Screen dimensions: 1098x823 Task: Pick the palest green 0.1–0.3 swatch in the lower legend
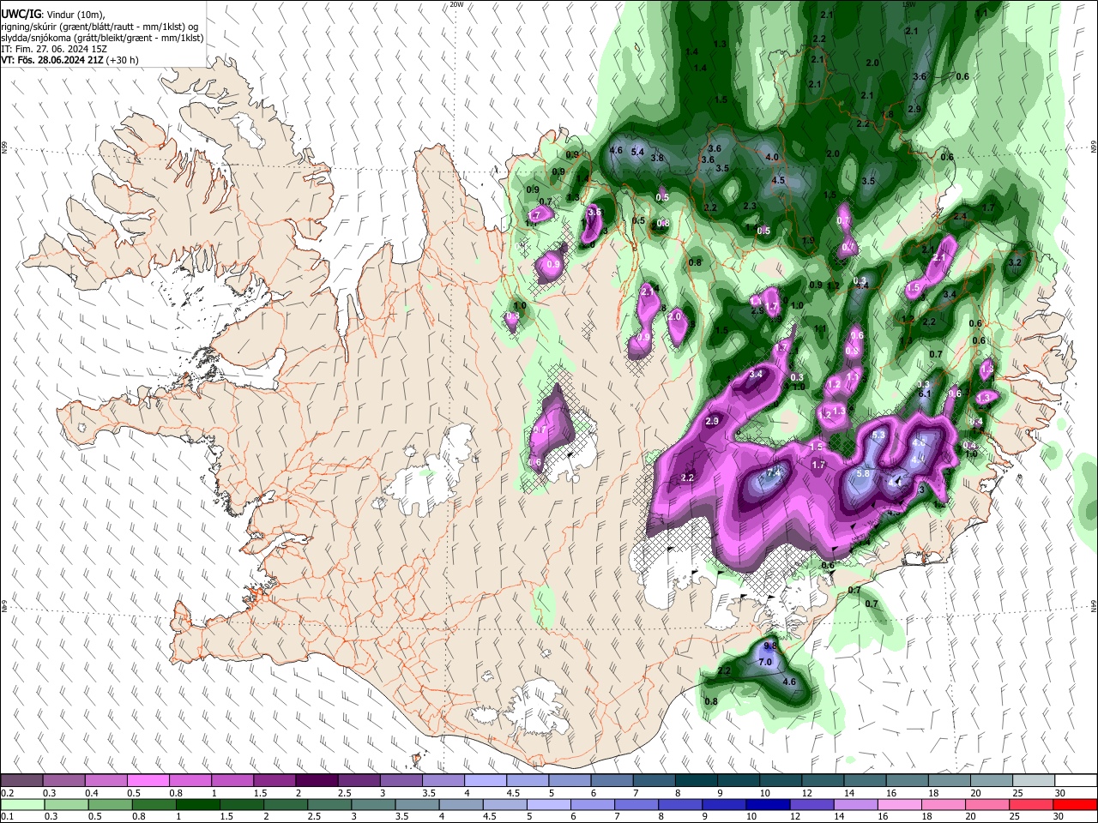click(21, 804)
